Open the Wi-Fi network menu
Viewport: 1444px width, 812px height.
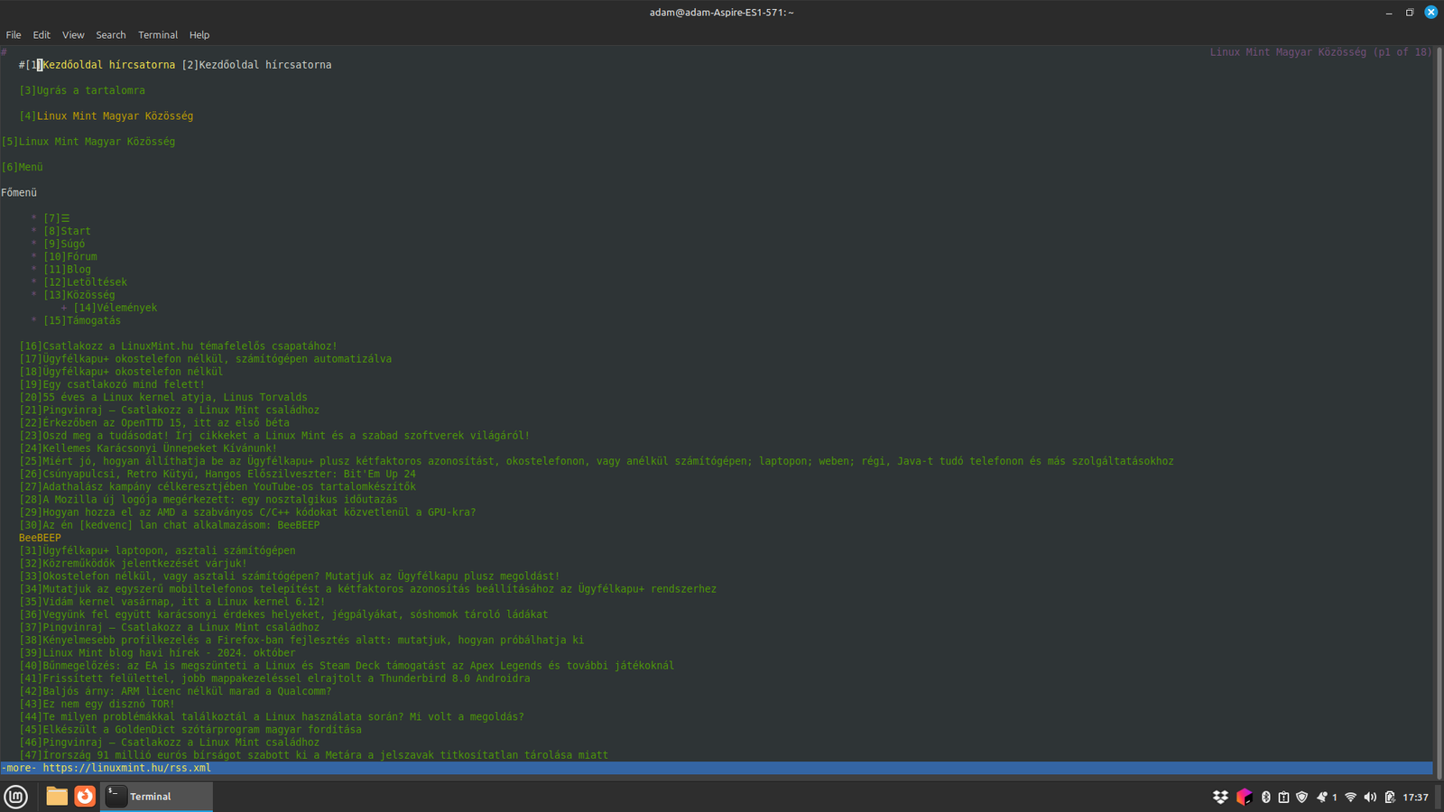[x=1351, y=797]
